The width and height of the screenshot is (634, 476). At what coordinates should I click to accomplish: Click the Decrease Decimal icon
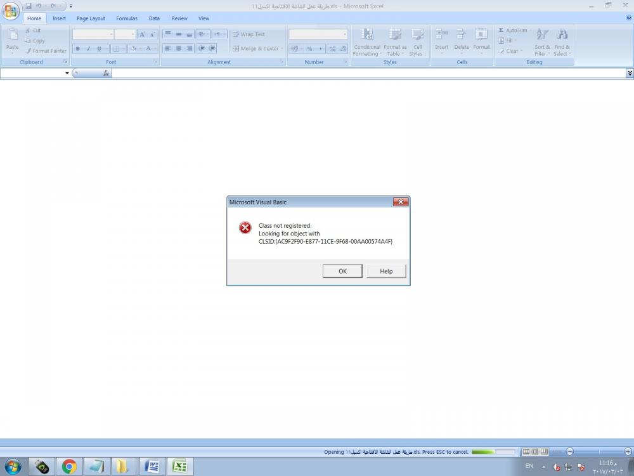(x=343, y=49)
